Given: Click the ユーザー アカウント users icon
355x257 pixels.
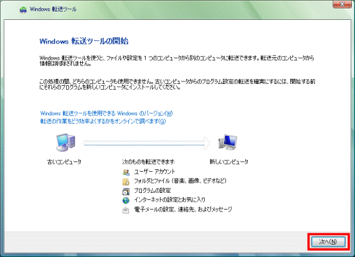Looking at the screenshot, I should point(126,172).
